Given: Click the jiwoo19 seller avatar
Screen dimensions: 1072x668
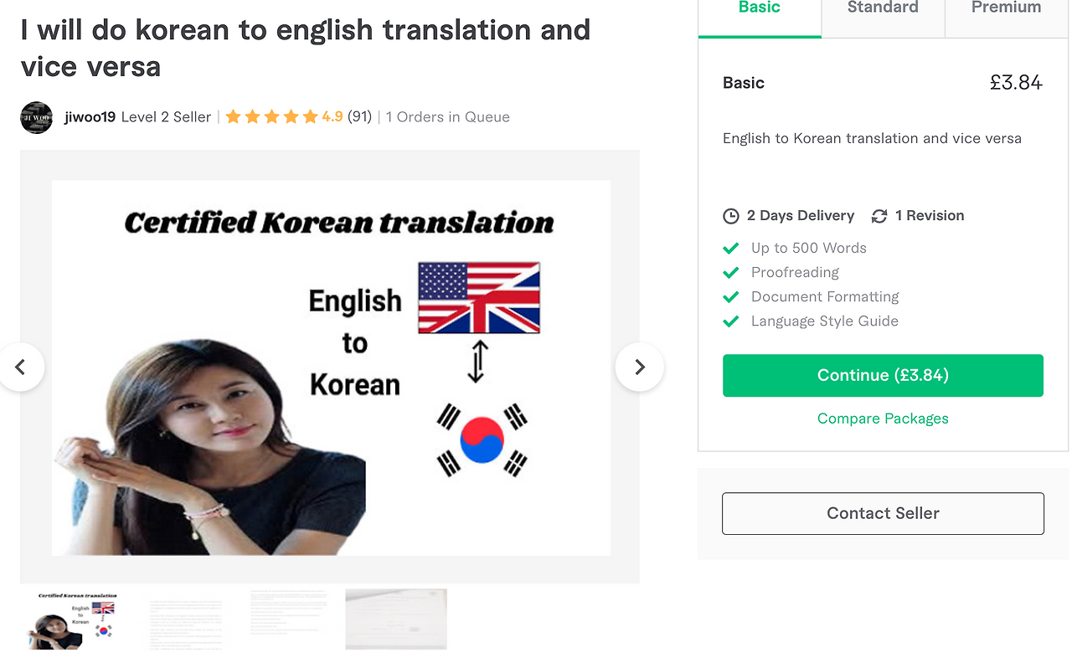Looking at the screenshot, I should tap(36, 117).
